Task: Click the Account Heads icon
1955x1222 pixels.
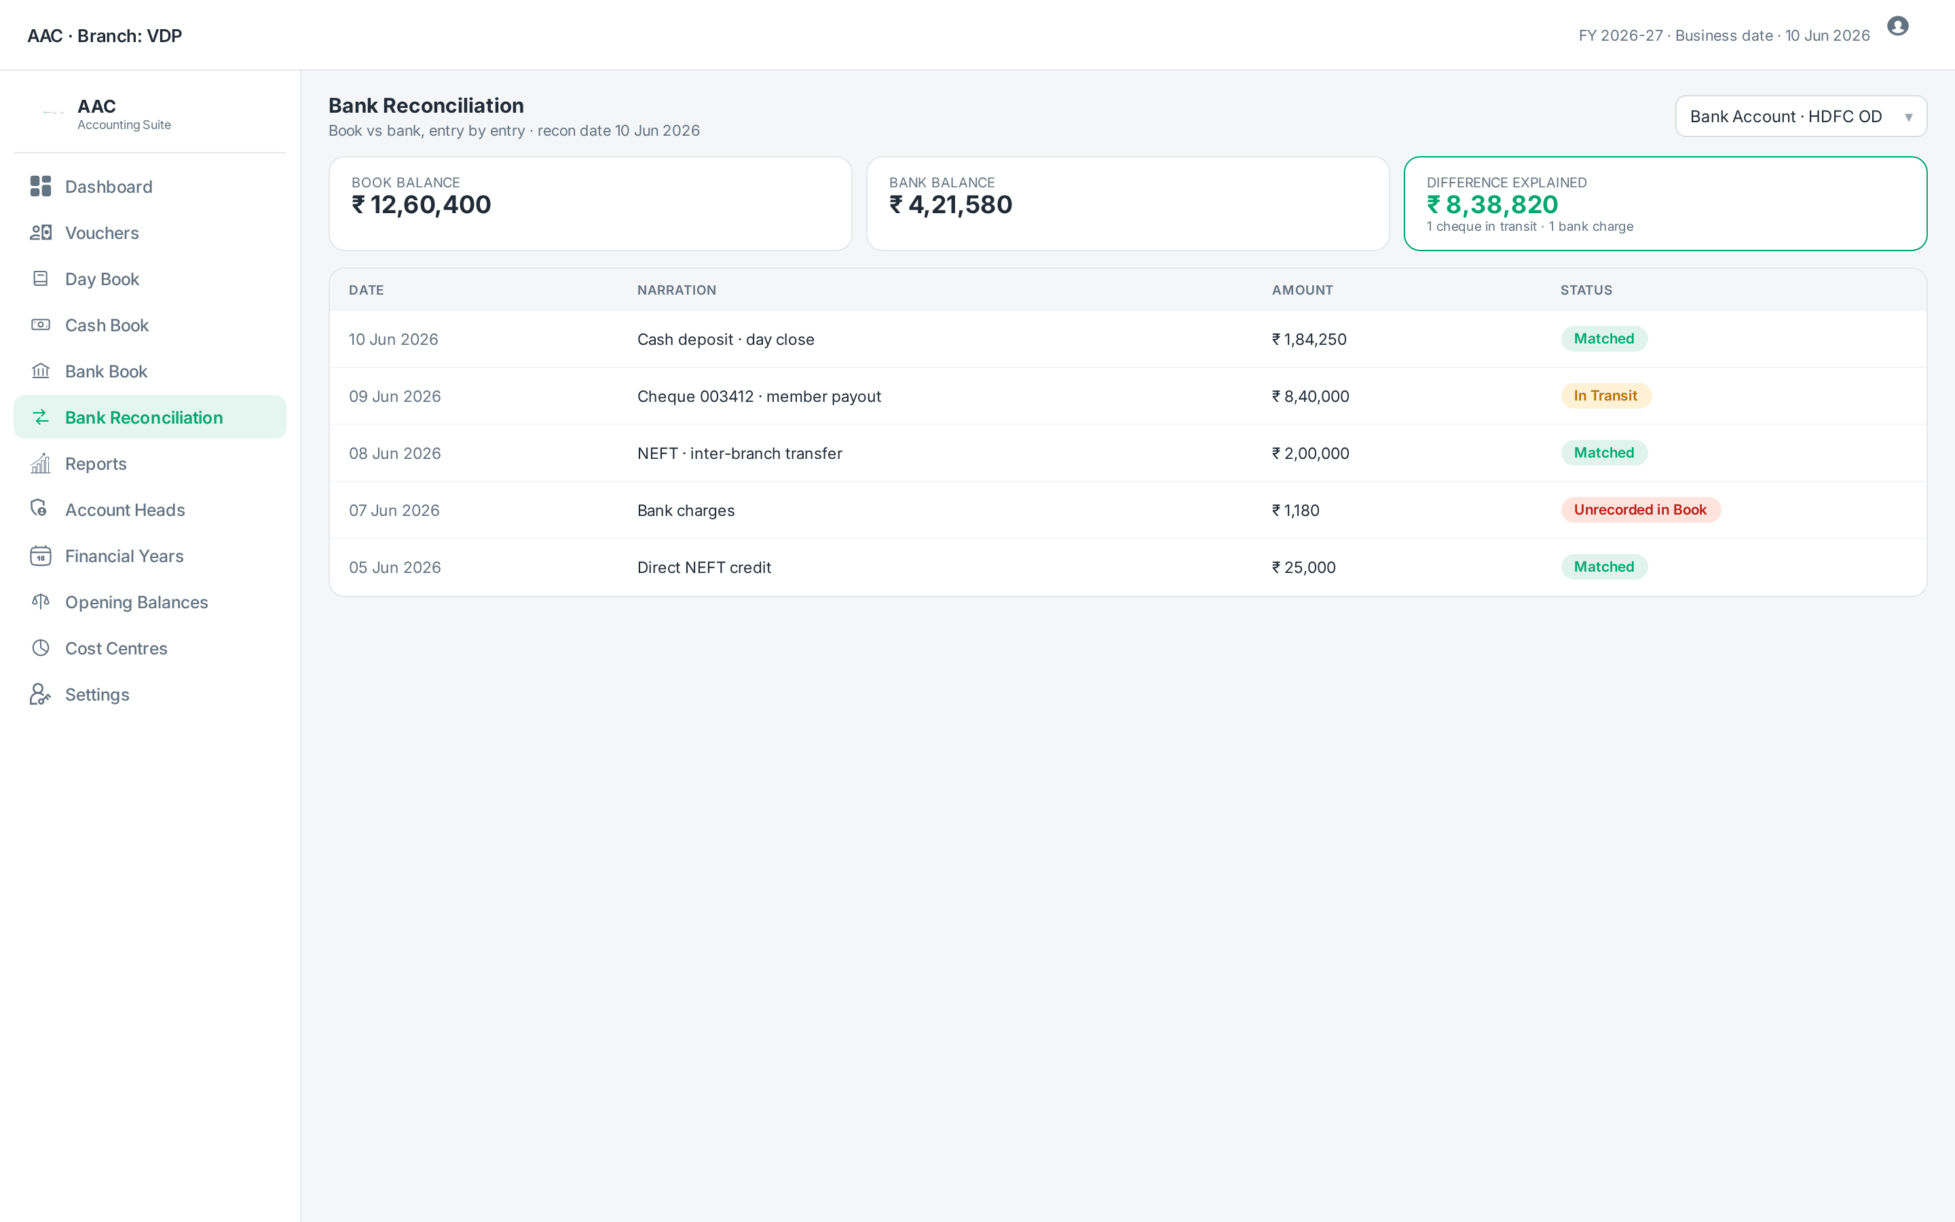Action: coord(39,508)
